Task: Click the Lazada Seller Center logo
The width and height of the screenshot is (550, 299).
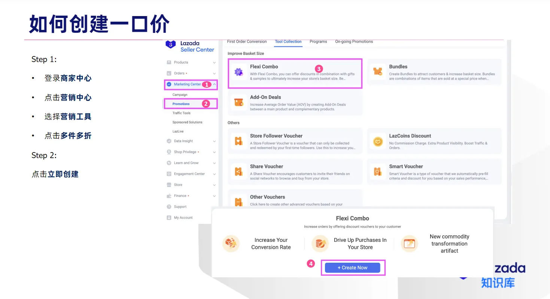Action: 191,46
